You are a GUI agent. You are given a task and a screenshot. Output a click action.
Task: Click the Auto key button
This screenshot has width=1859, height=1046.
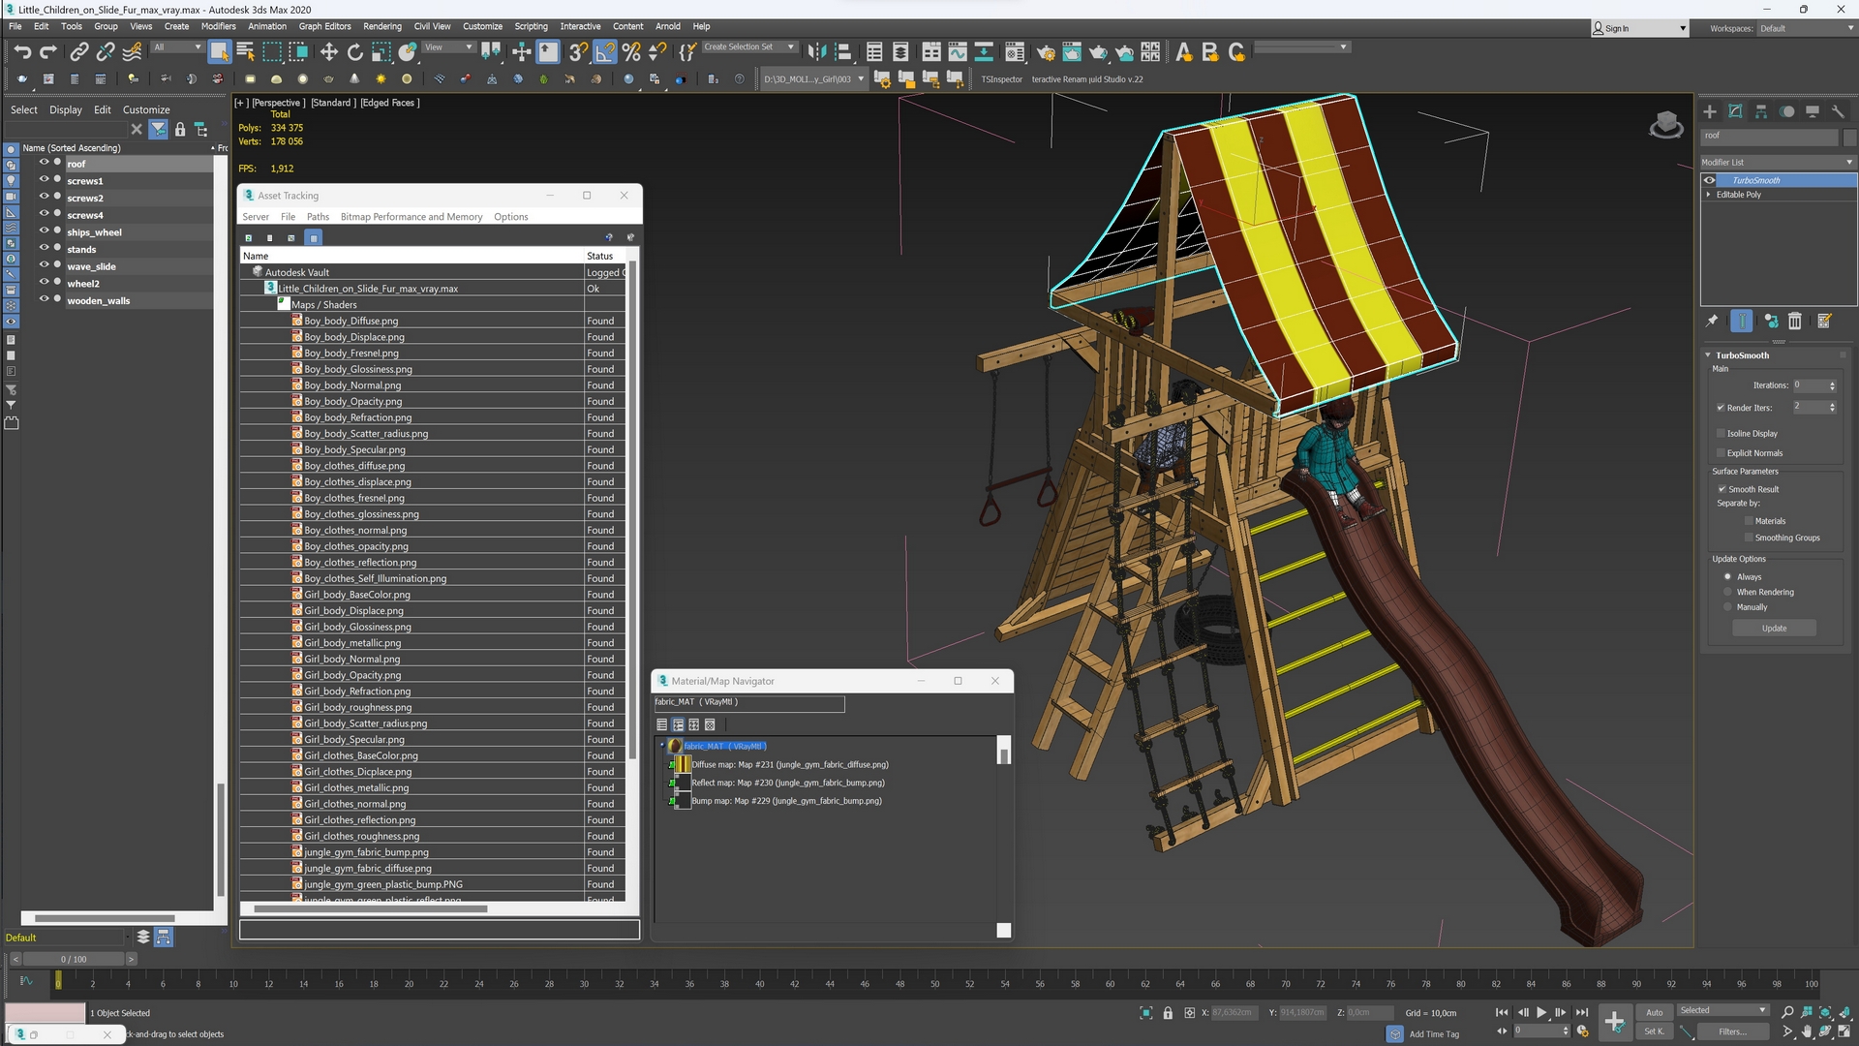click(x=1654, y=1012)
